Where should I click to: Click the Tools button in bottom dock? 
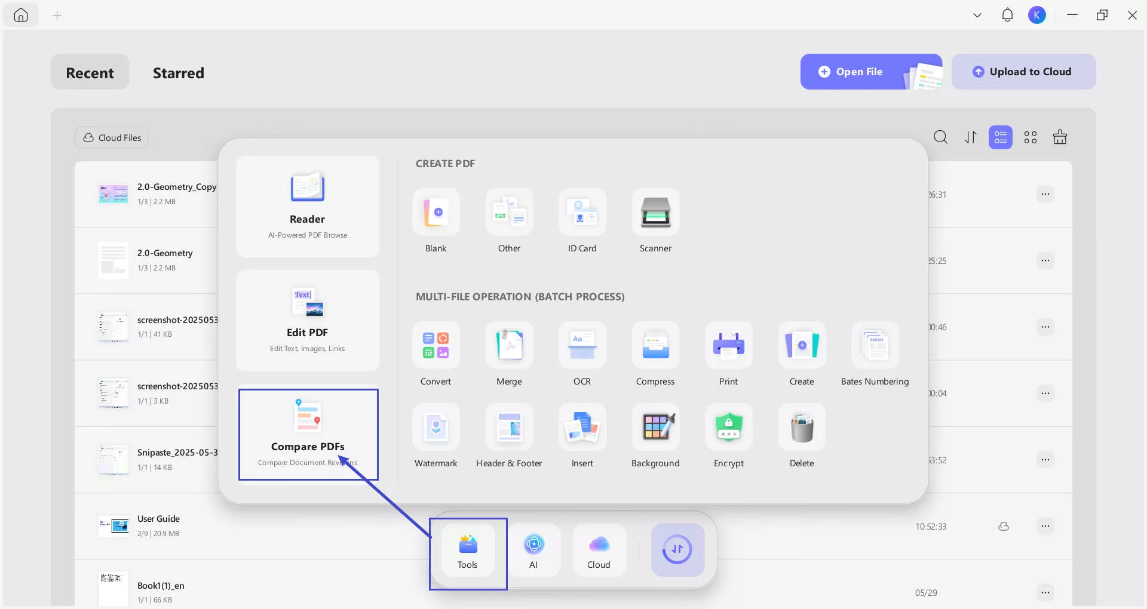pos(468,550)
